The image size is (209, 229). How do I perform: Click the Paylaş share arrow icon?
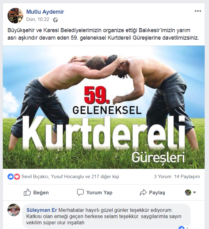(x=143, y=192)
